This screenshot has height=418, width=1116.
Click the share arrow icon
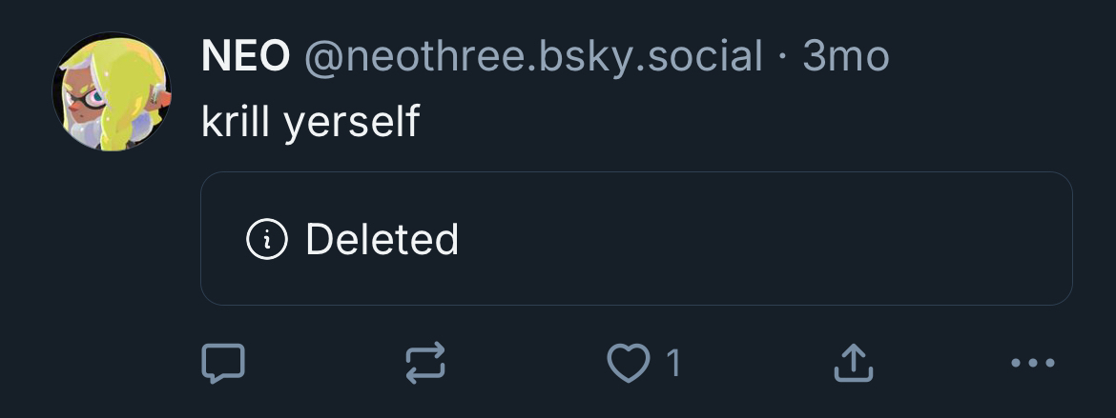[854, 363]
